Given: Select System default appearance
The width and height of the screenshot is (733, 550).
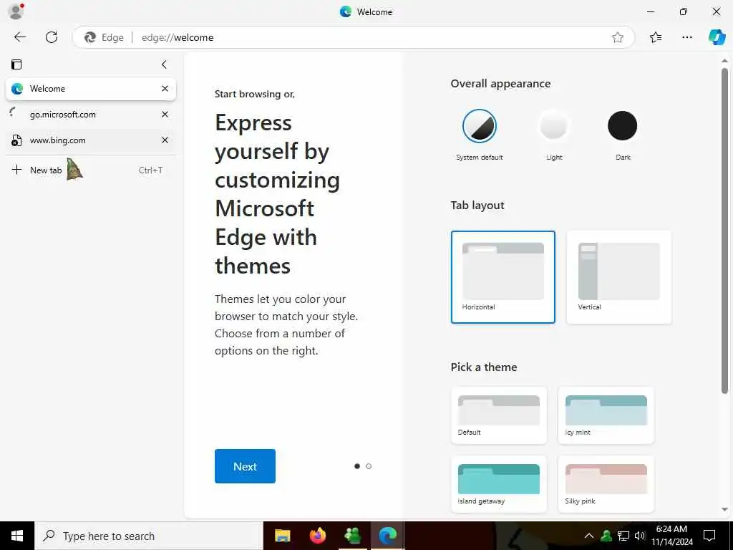Looking at the screenshot, I should 479,126.
